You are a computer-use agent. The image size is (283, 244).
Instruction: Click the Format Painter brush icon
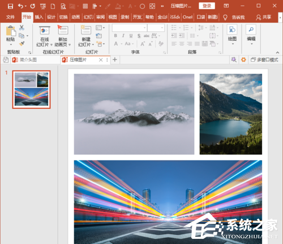22,44
